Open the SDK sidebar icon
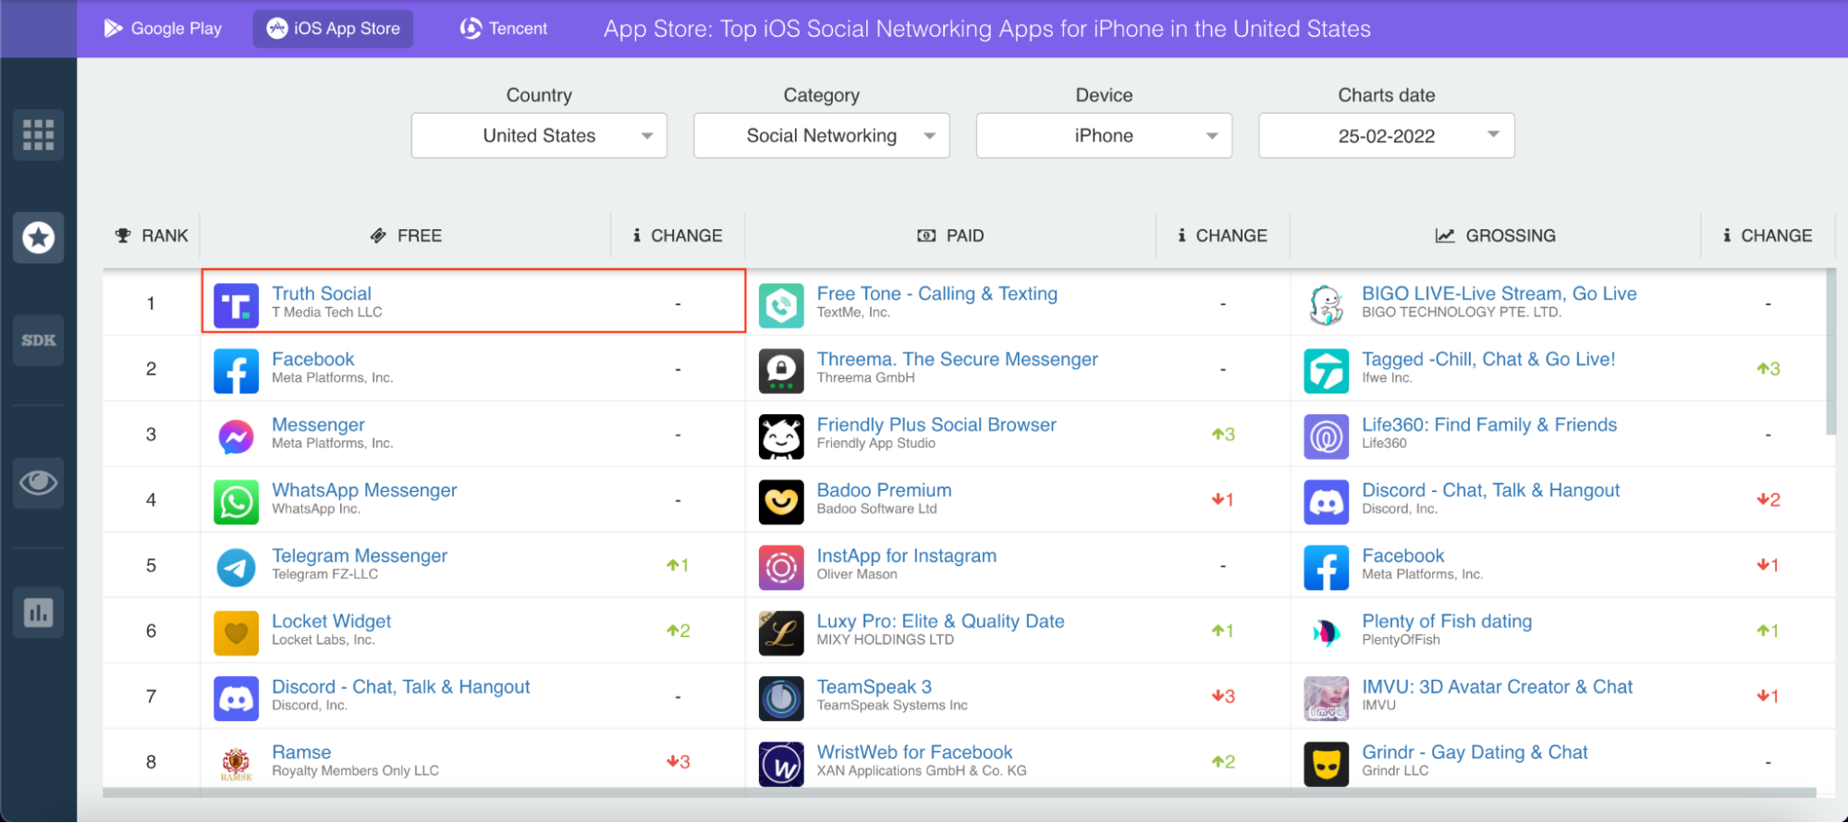1848x823 pixels. tap(38, 340)
